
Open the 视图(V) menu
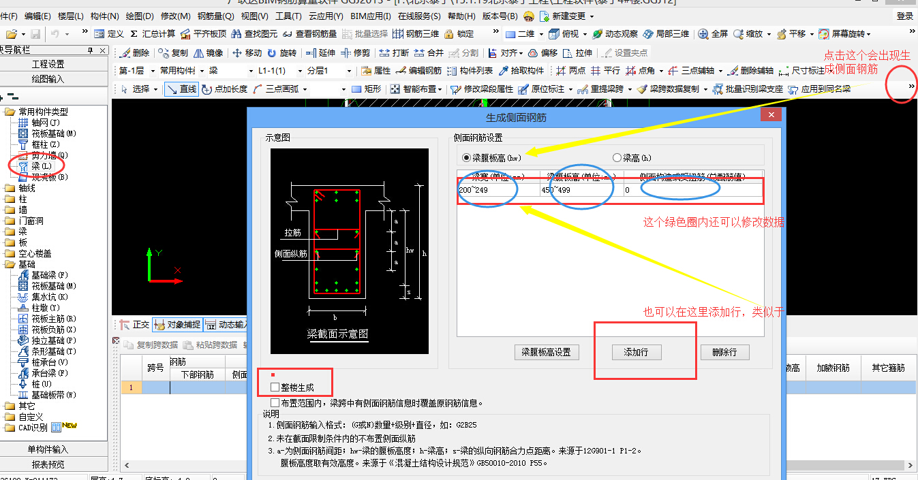click(254, 16)
